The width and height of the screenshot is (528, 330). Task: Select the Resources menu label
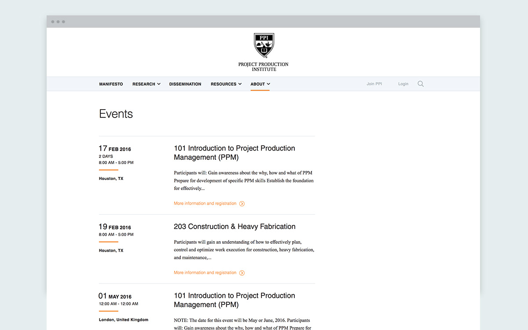[x=224, y=84]
